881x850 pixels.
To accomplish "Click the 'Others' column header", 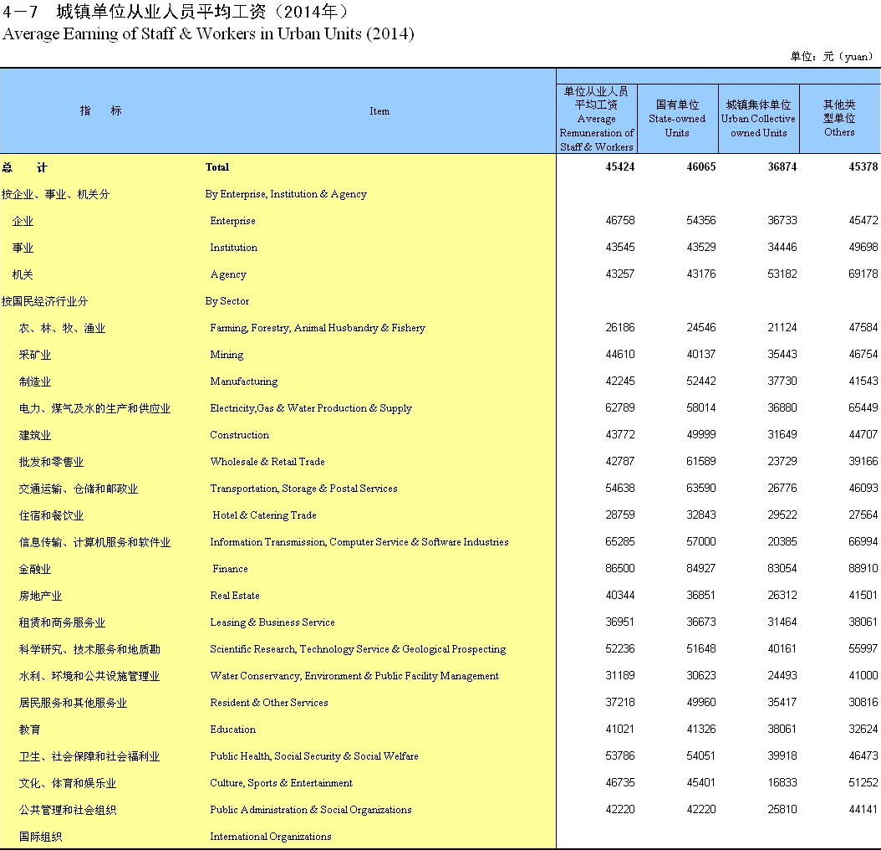I will [x=839, y=118].
